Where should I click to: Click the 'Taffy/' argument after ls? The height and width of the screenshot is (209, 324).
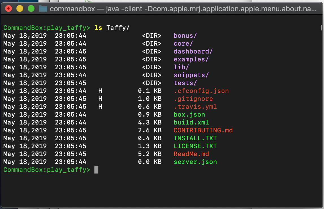(x=118, y=28)
